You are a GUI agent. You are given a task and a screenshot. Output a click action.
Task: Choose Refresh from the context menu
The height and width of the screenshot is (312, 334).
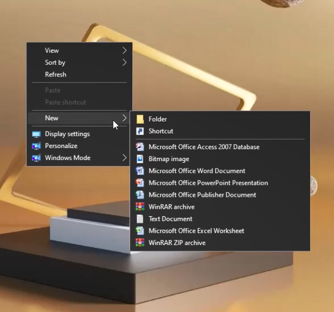80,74
